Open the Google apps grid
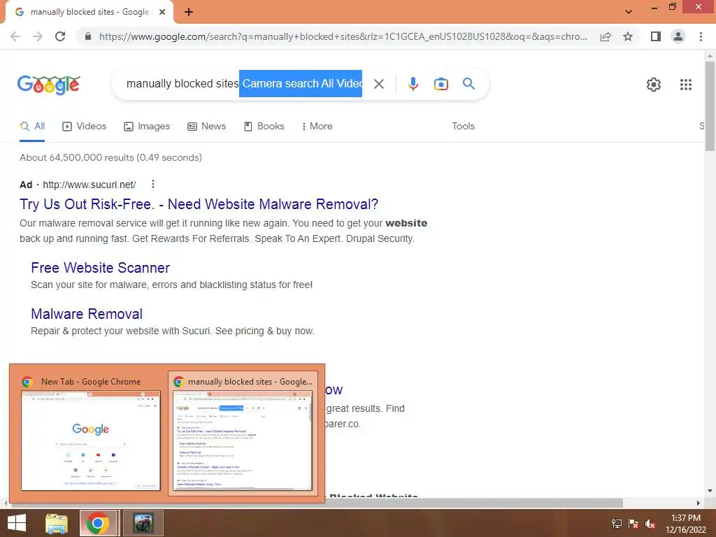Image resolution: width=716 pixels, height=537 pixels. click(686, 85)
